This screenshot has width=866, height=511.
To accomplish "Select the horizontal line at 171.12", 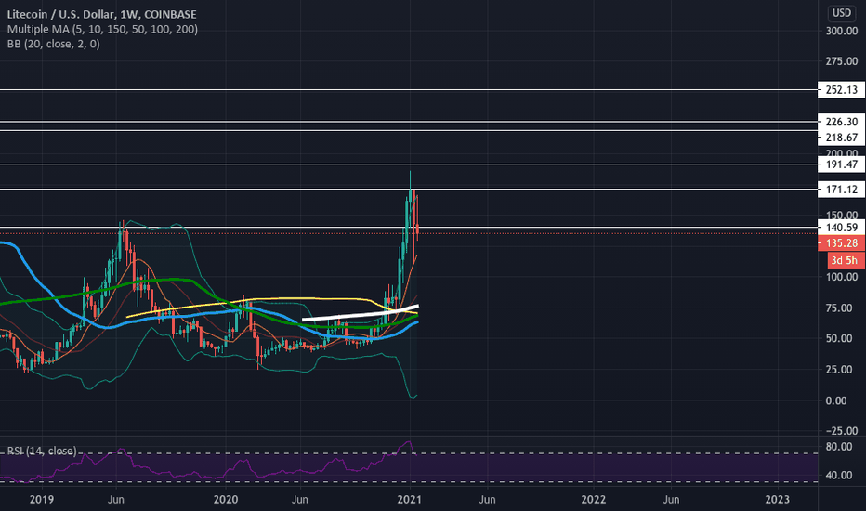I will [409, 190].
